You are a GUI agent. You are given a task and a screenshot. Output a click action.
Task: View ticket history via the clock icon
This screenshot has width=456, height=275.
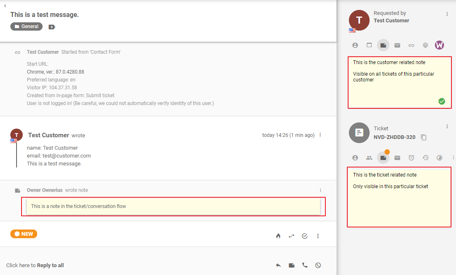[x=425, y=158]
